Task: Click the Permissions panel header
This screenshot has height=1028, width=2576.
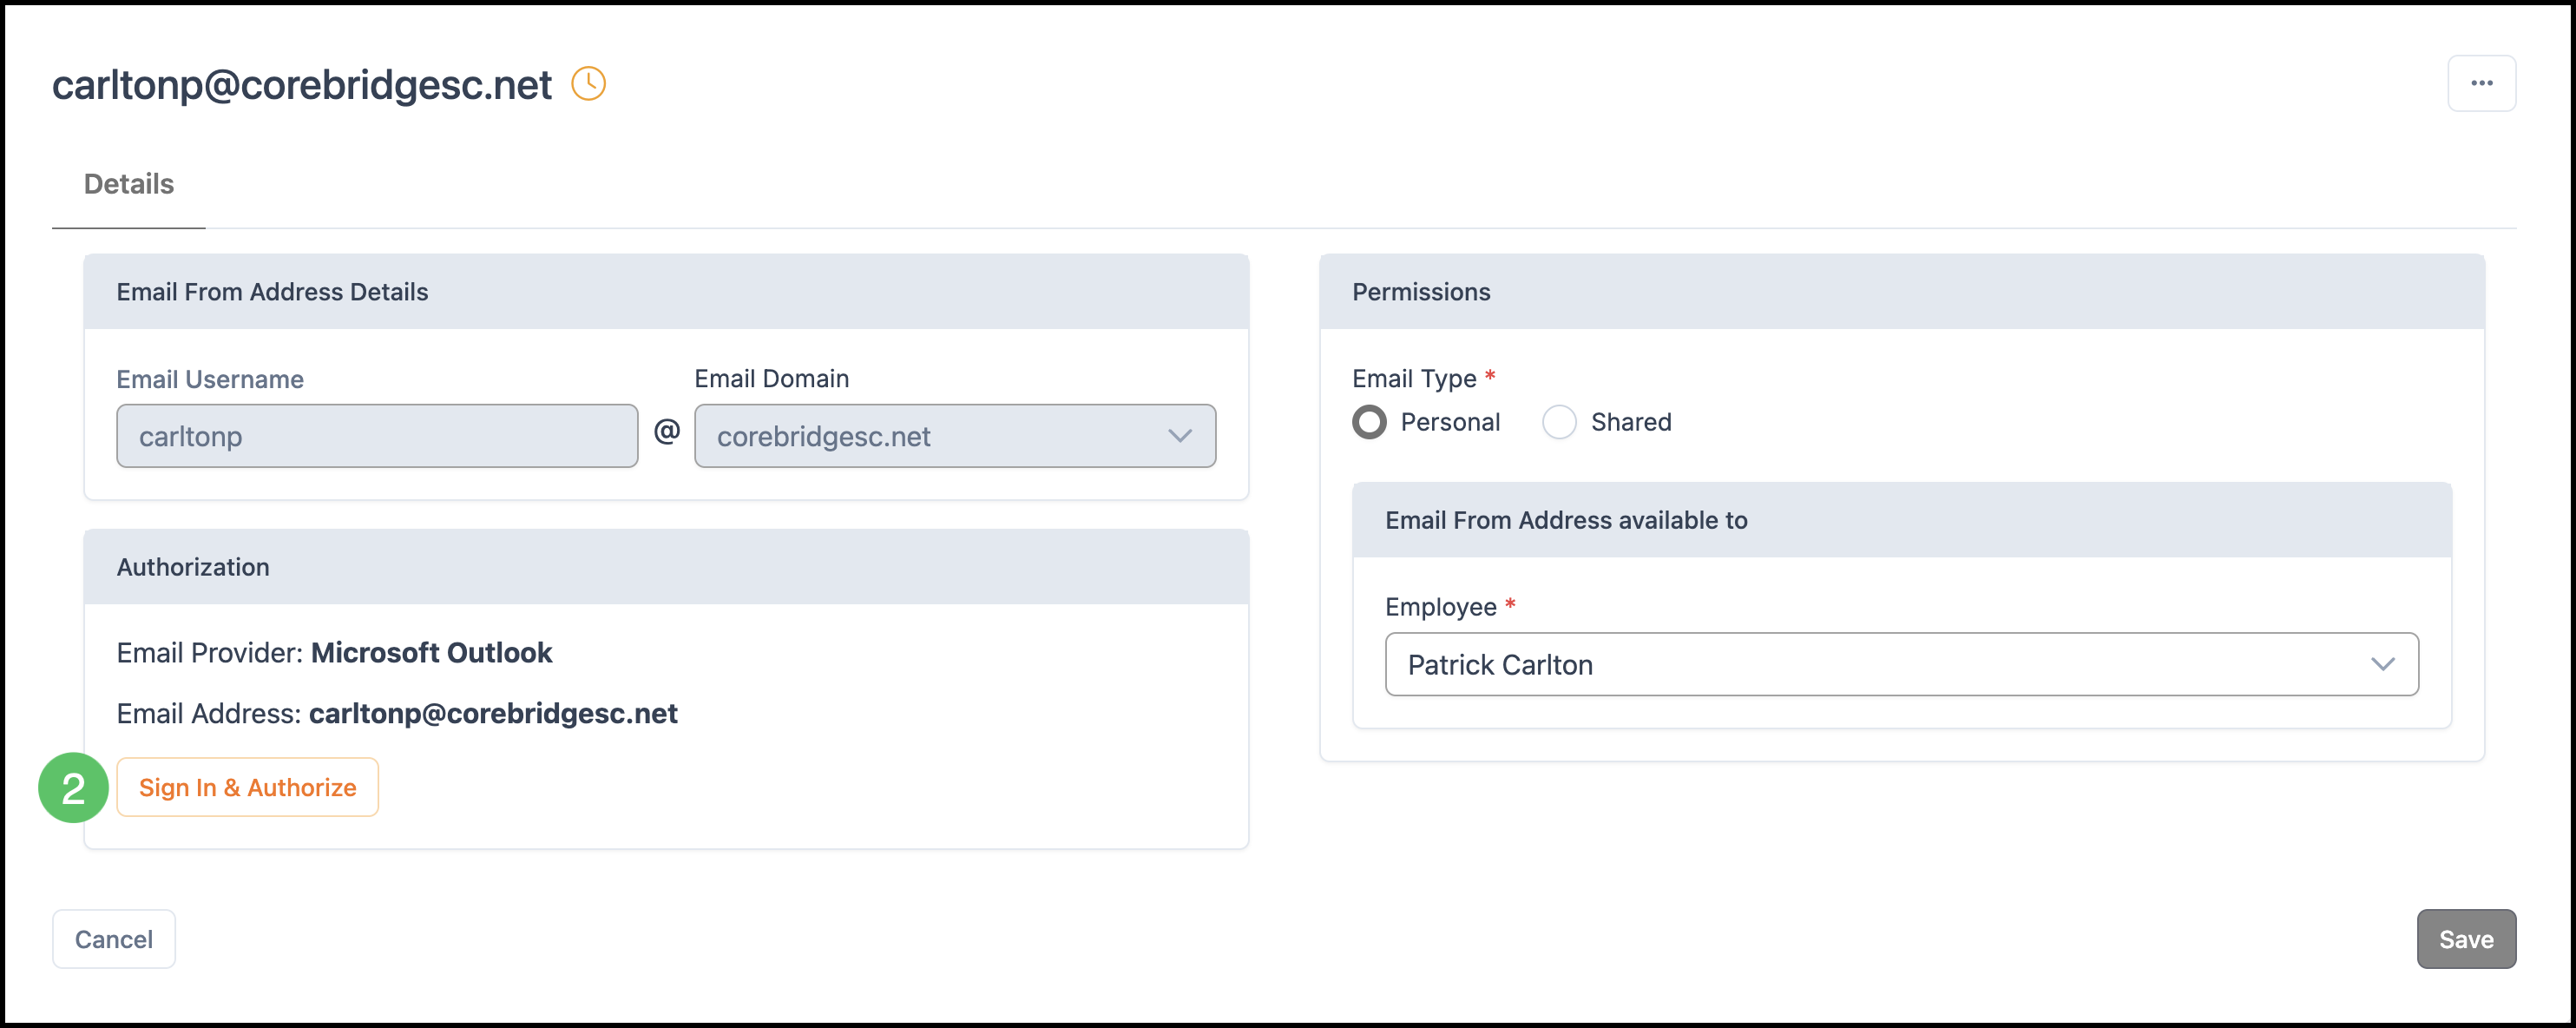Action: 1420,292
